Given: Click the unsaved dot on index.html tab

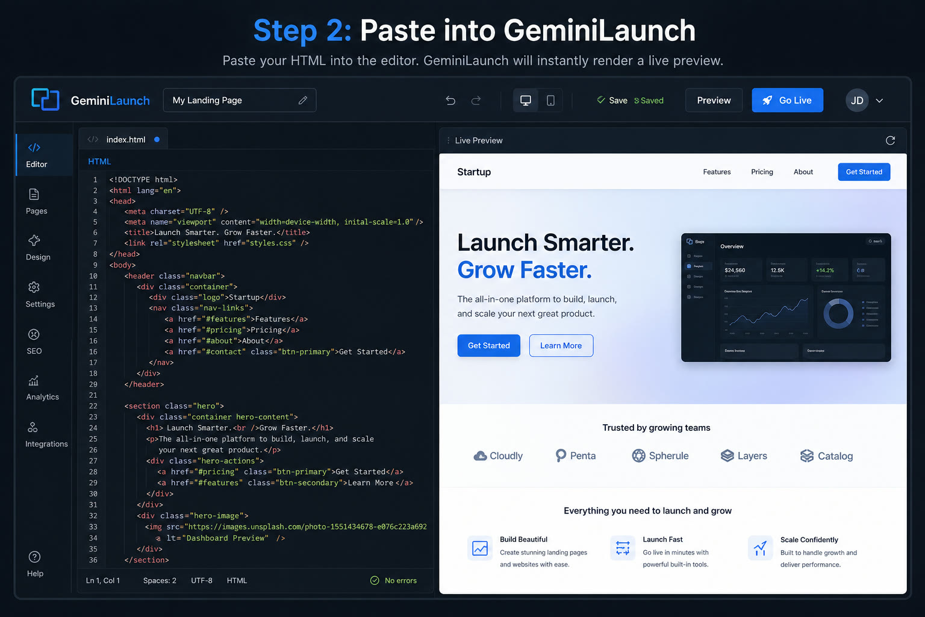Looking at the screenshot, I should [x=157, y=139].
